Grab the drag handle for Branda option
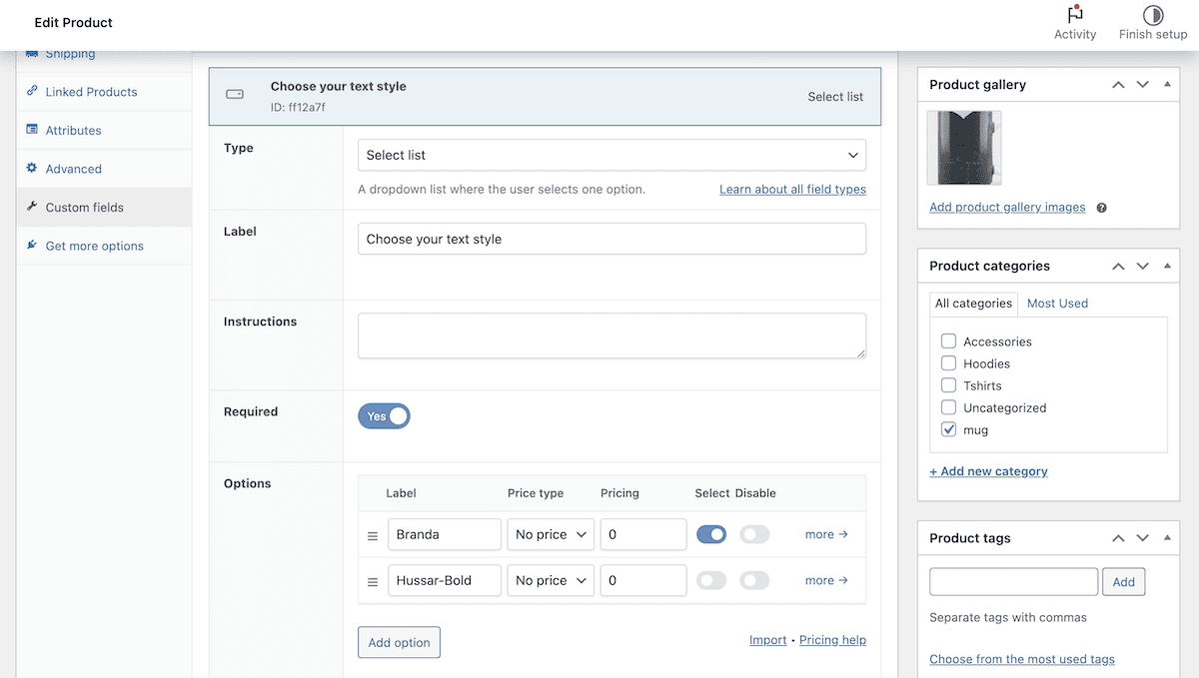The image size is (1199, 678). pos(373,536)
